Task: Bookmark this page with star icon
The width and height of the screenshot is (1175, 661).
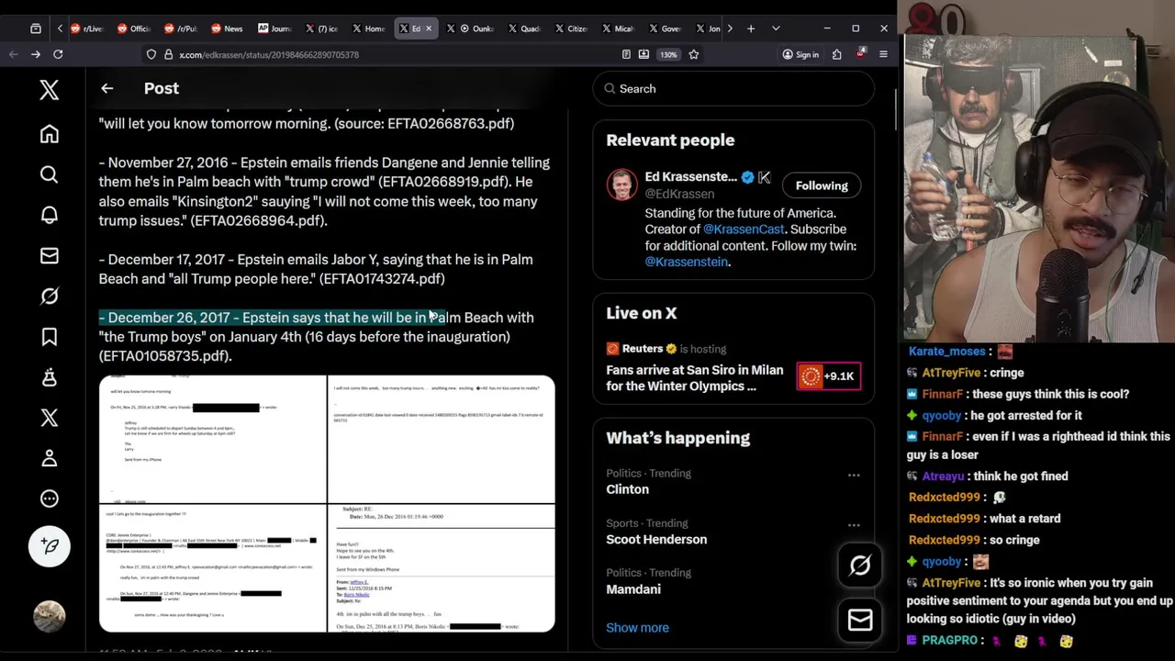Action: [693, 54]
